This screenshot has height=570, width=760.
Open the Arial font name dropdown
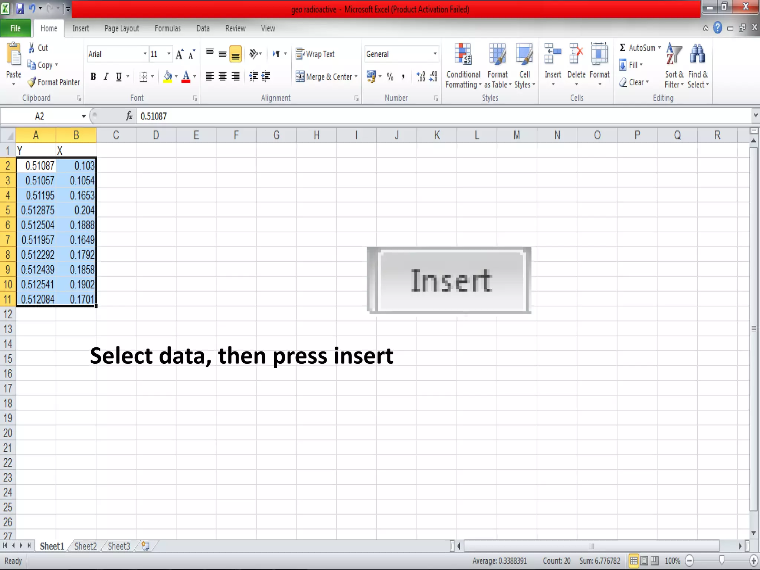[145, 54]
